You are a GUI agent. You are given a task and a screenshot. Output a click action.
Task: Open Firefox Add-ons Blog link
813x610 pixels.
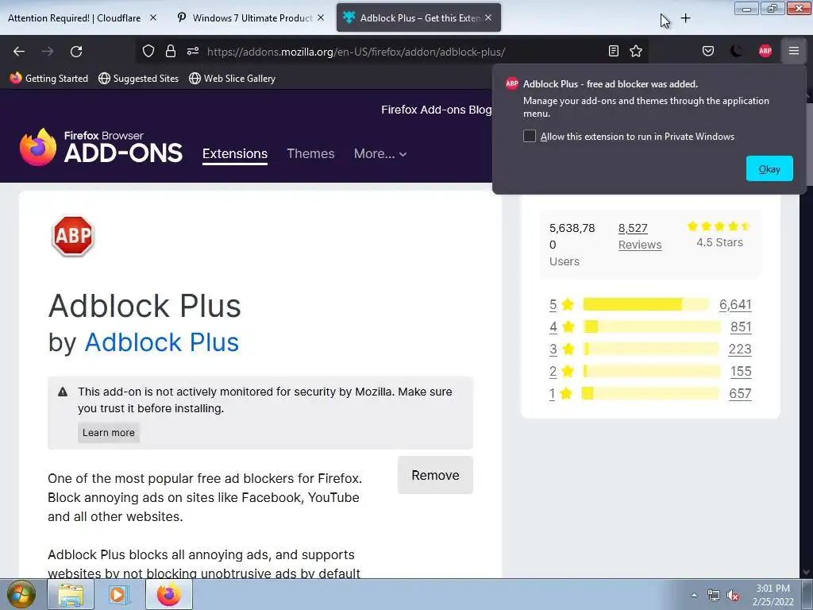pos(436,110)
